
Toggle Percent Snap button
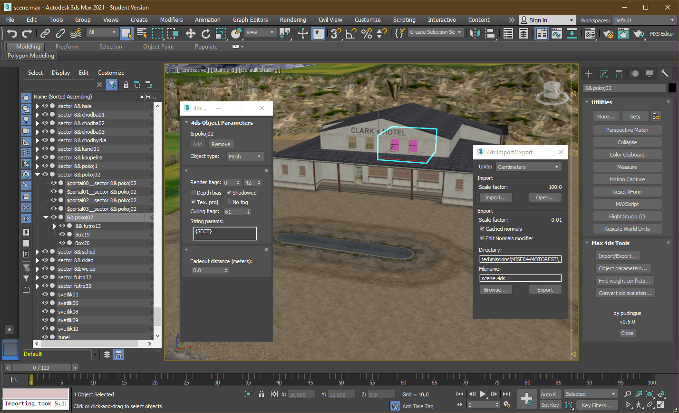click(366, 33)
